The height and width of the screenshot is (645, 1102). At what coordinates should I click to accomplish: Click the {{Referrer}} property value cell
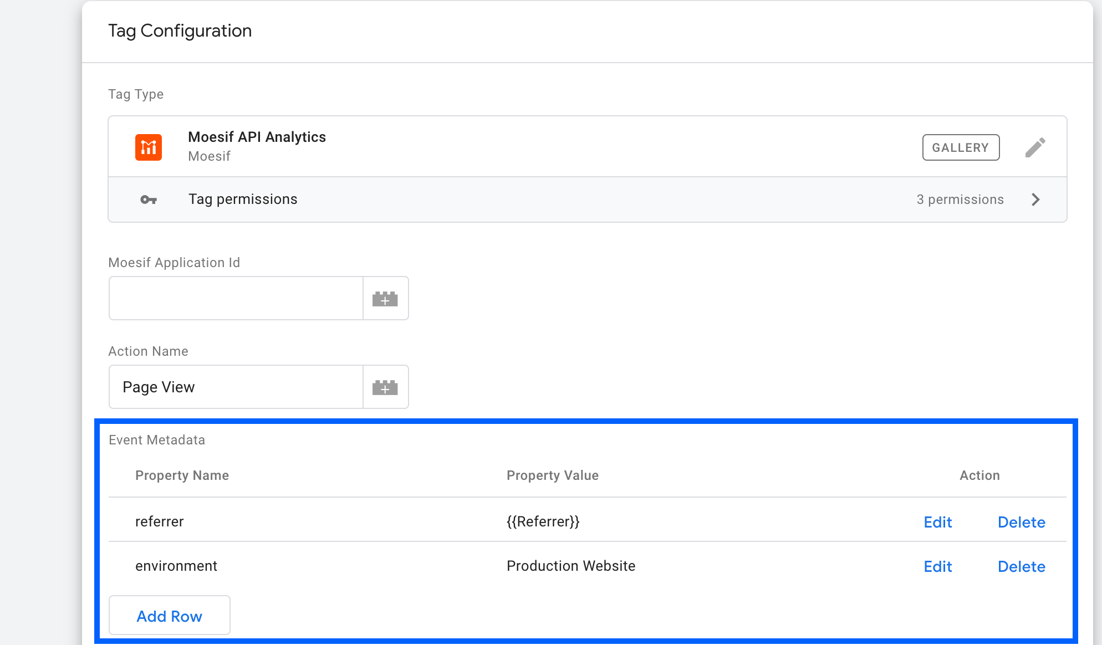pos(543,521)
